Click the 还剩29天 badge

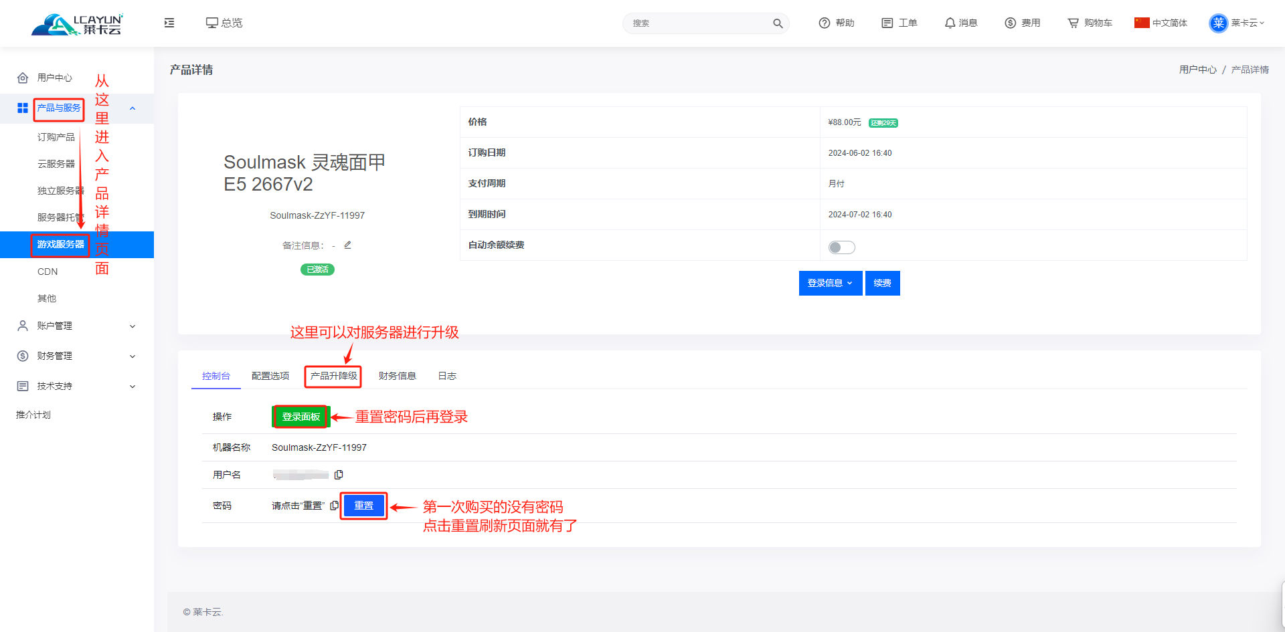(883, 123)
